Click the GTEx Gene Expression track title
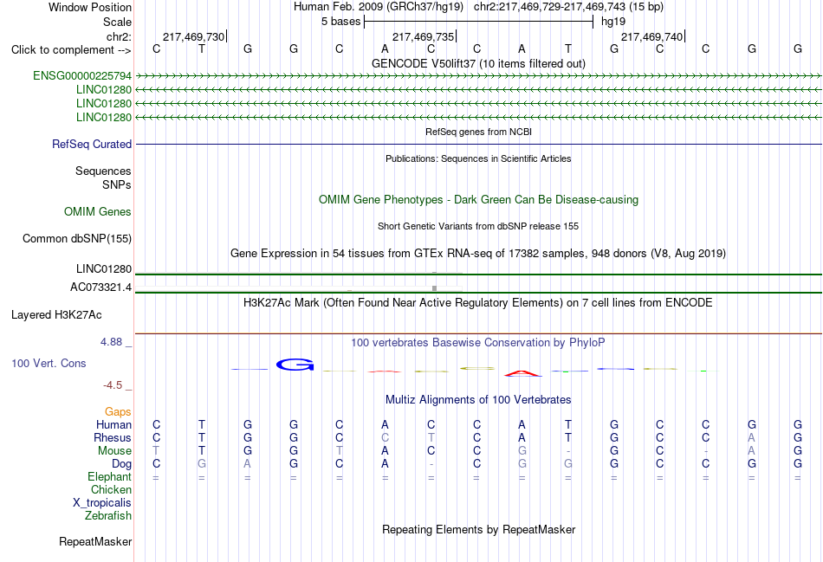Screen dimensions: 823x562 click(478, 254)
